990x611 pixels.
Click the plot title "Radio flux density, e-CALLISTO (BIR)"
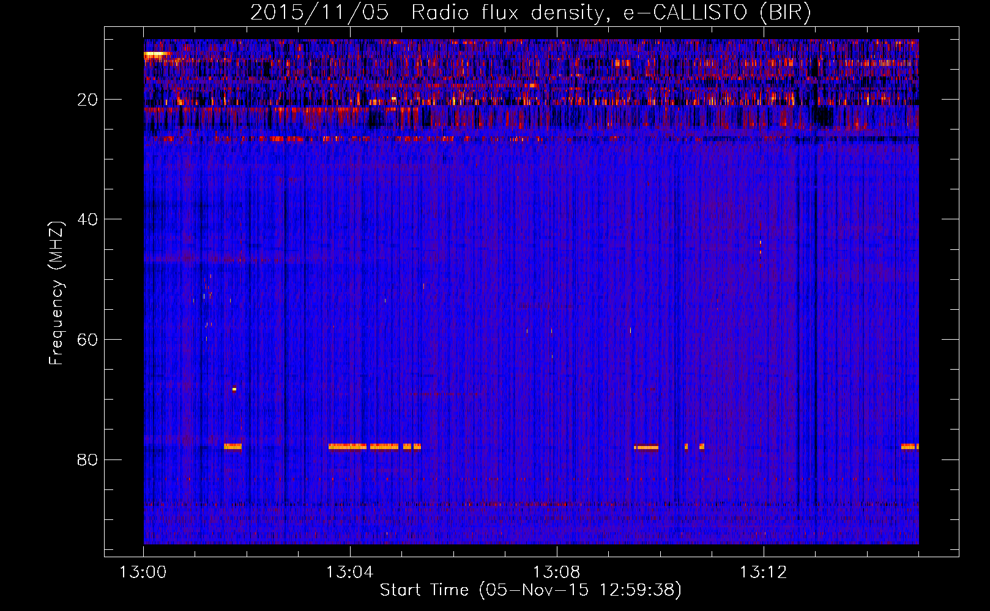[611, 13]
